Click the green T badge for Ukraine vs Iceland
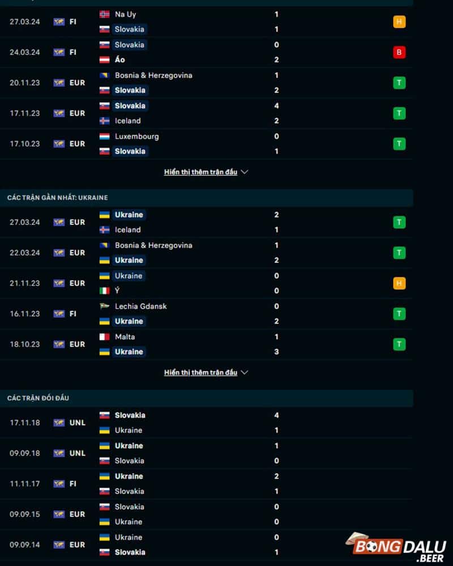The width and height of the screenshot is (453, 566). [399, 222]
